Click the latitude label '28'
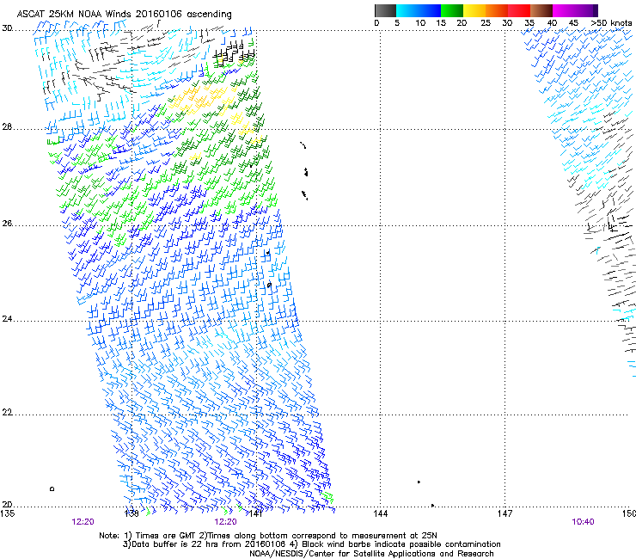636x559 pixels. 7,127
